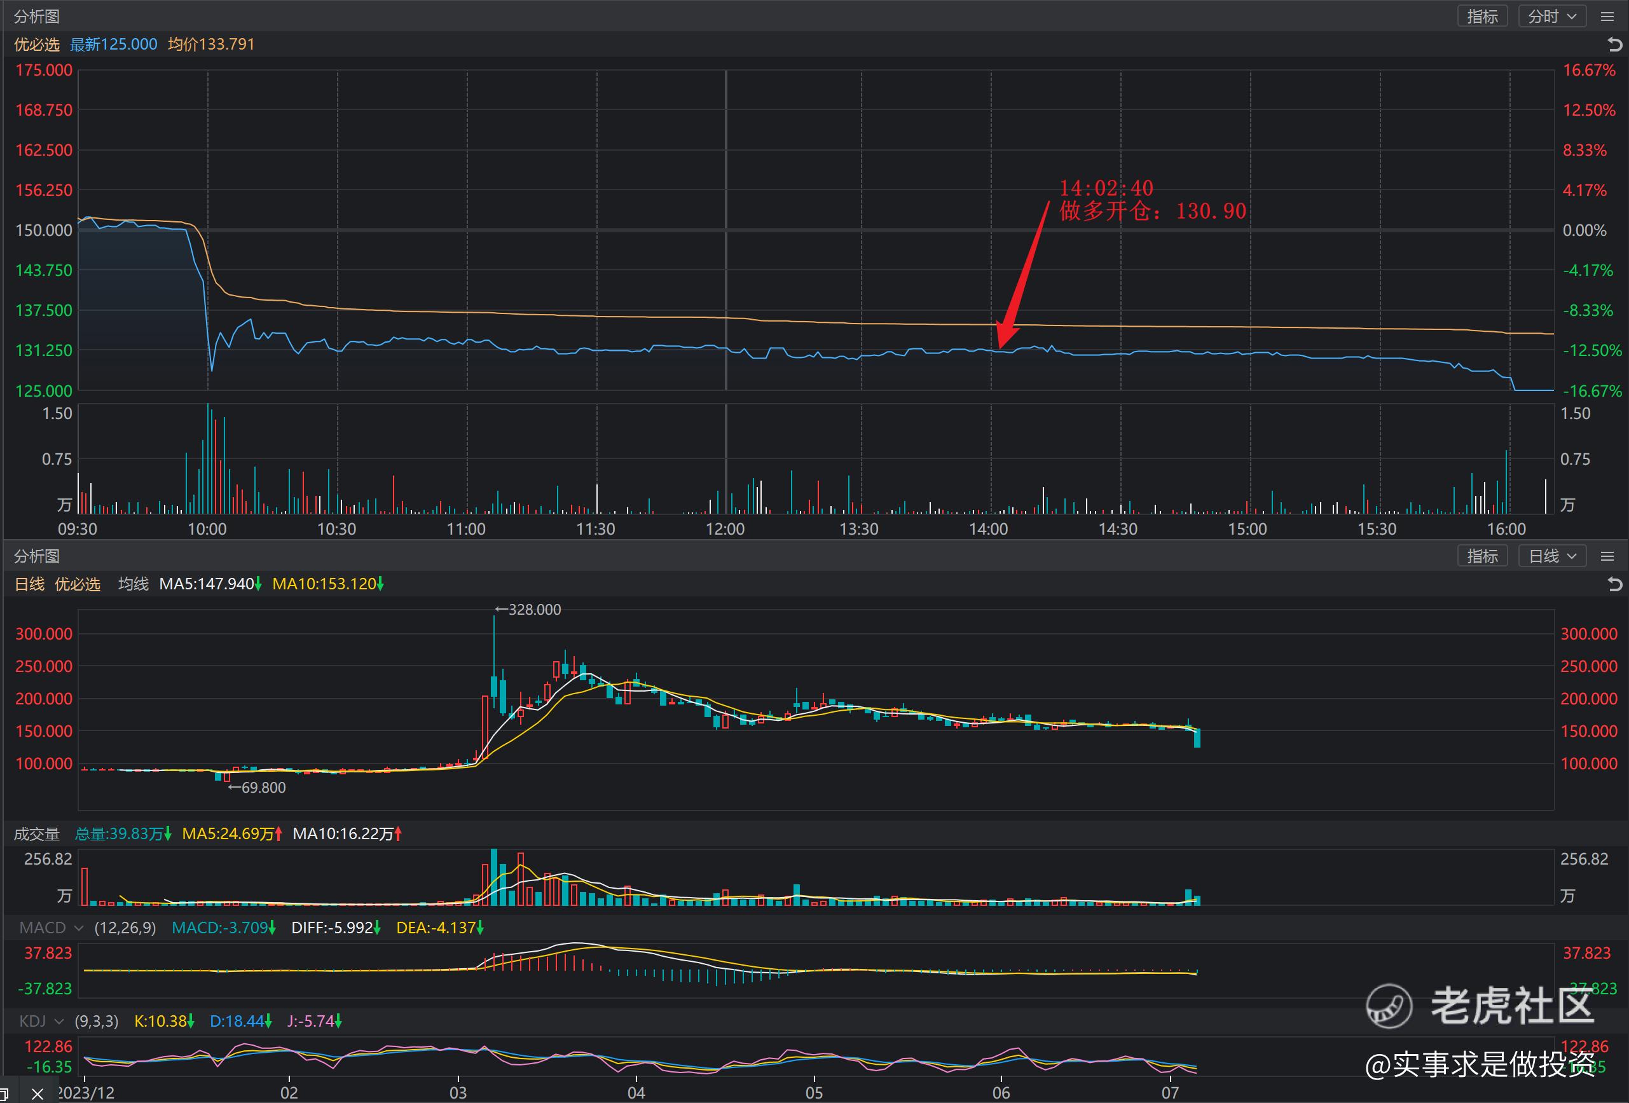The width and height of the screenshot is (1629, 1103).
Task: Open the top chart hamburger menu
Action: coord(1607,17)
